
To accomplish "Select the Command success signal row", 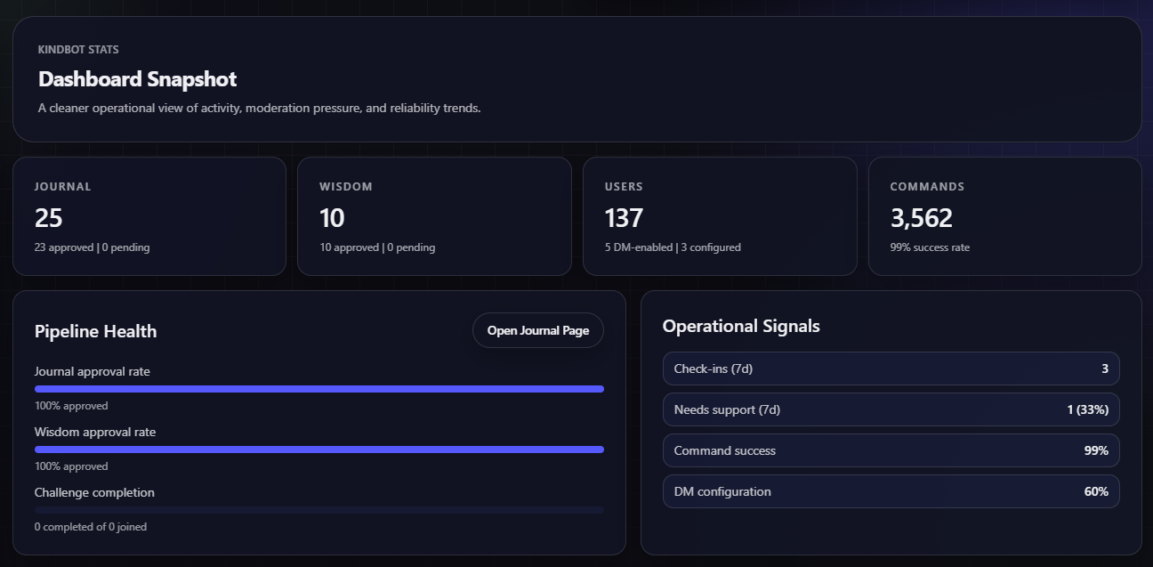I will tap(891, 450).
